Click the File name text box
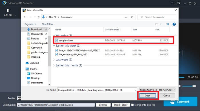The width and height of the screenshot is (200, 111). pyautogui.click(x=95, y=90)
